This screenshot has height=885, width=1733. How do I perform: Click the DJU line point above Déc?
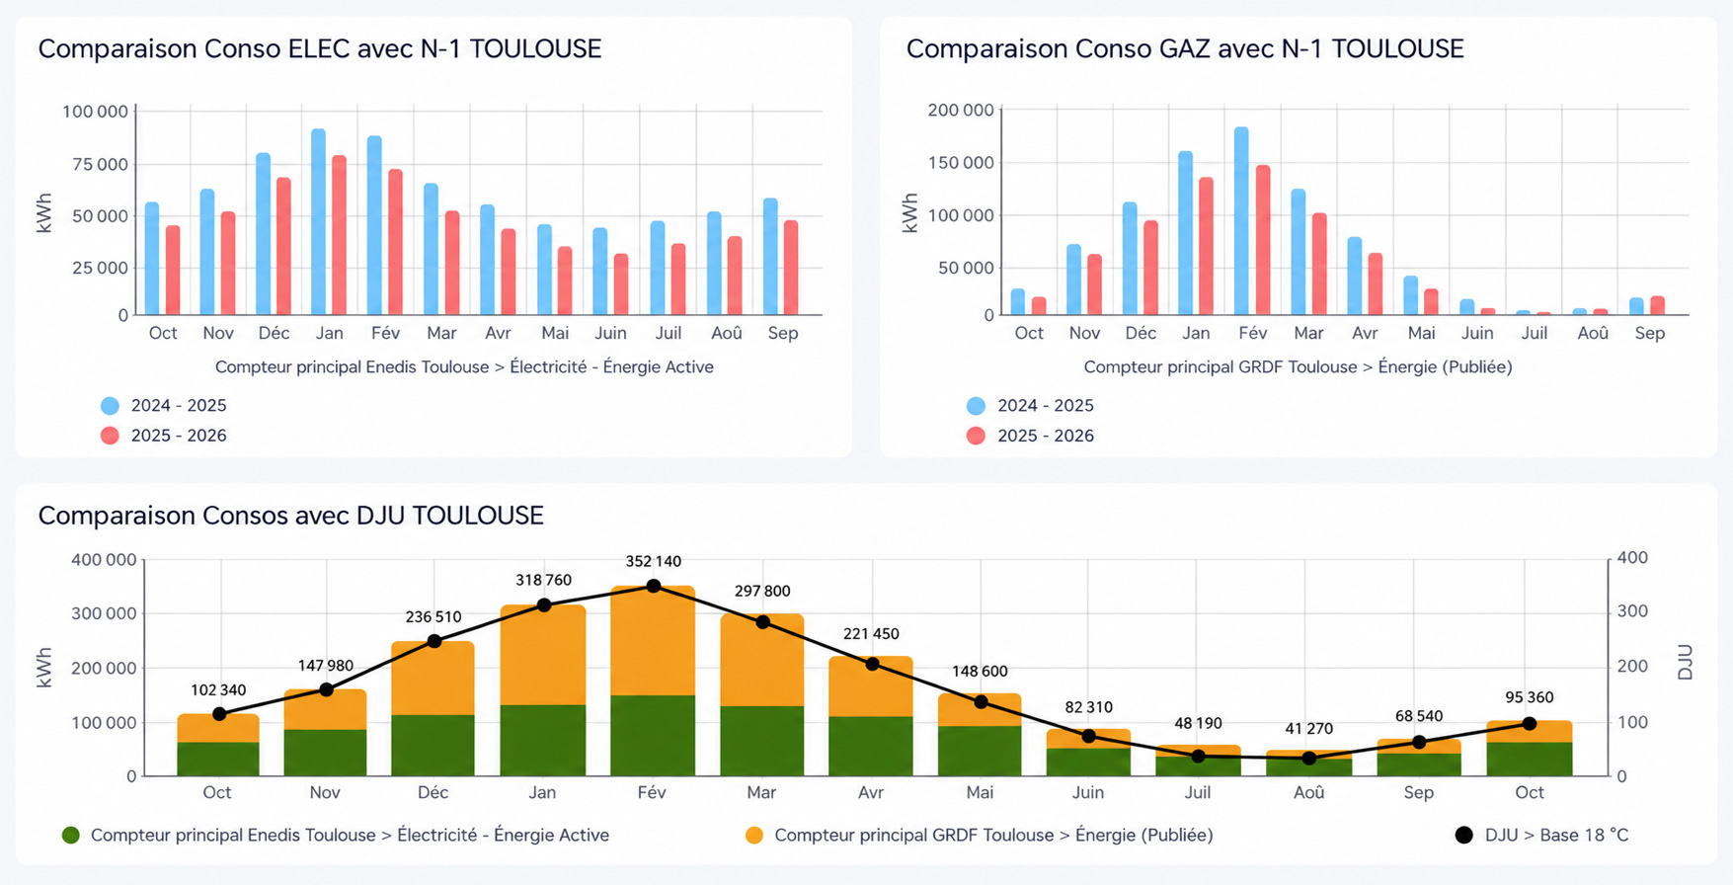point(434,641)
